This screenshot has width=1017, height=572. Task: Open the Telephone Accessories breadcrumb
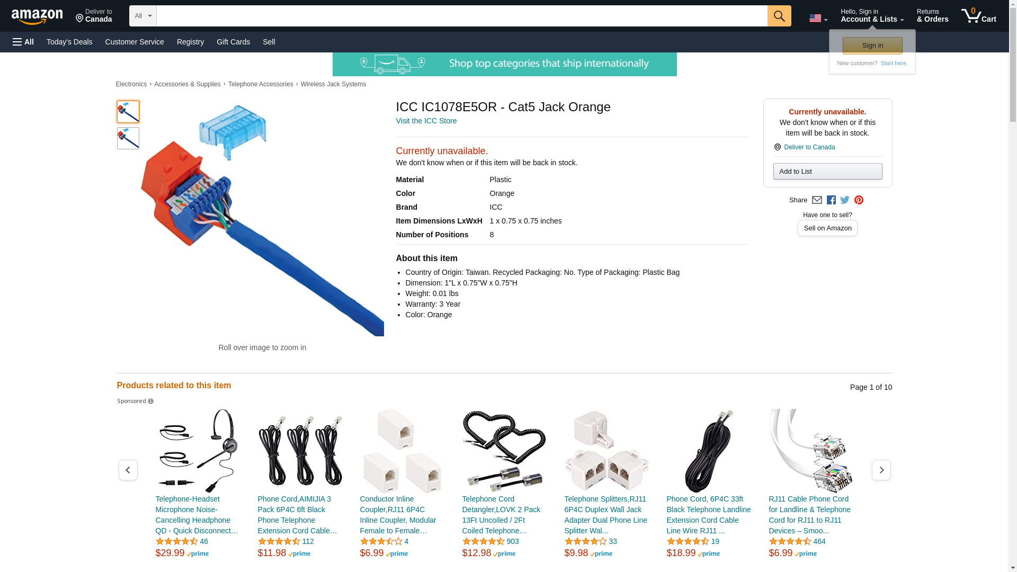point(261,84)
